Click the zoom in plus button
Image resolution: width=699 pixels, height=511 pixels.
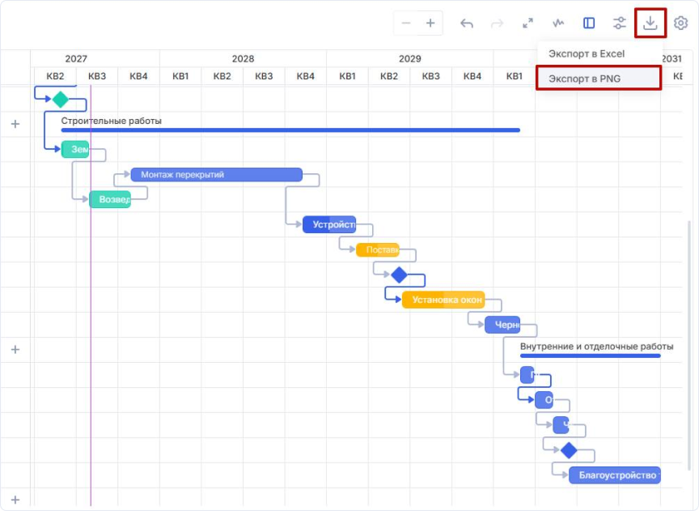(430, 23)
